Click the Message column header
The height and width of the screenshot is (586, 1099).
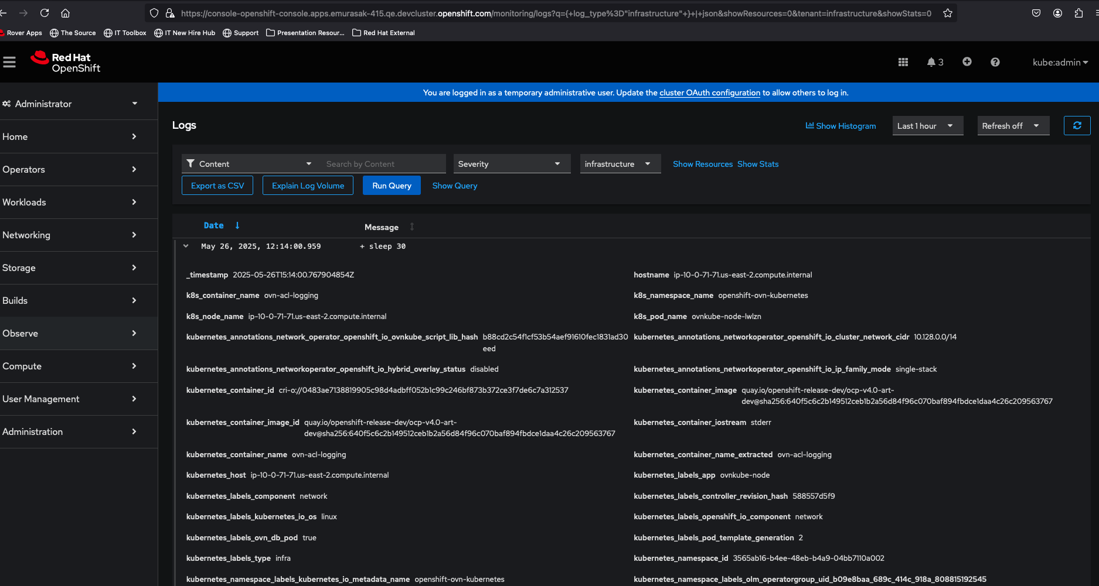tap(382, 227)
